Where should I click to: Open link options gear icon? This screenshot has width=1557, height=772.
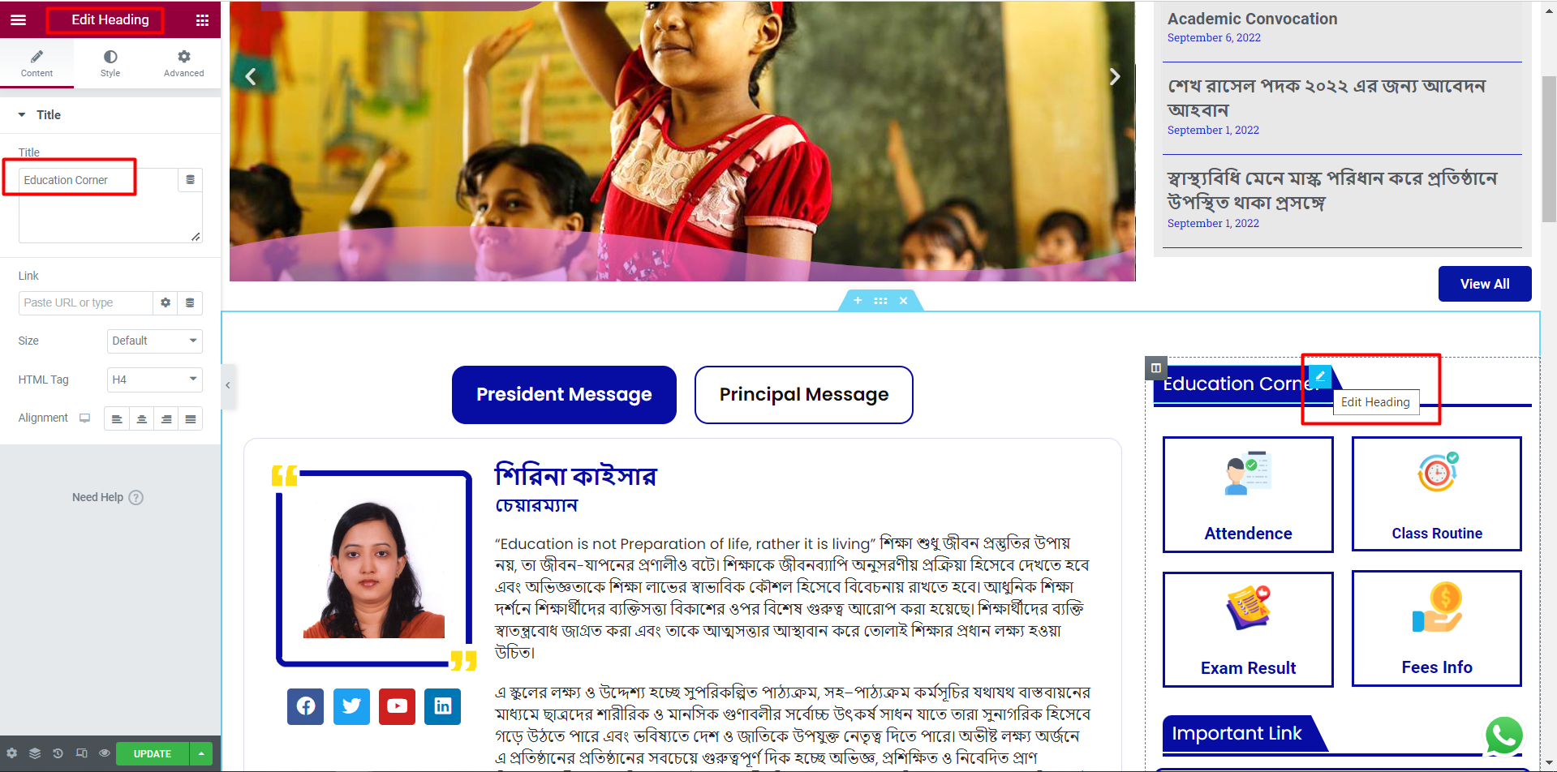click(166, 302)
